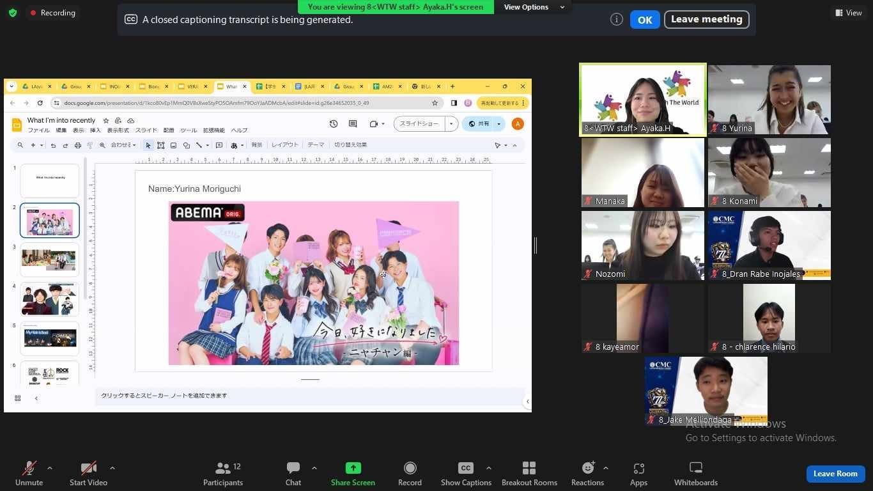
Task: Select slide 4 thumbnail in filmstrip
Action: pos(50,299)
